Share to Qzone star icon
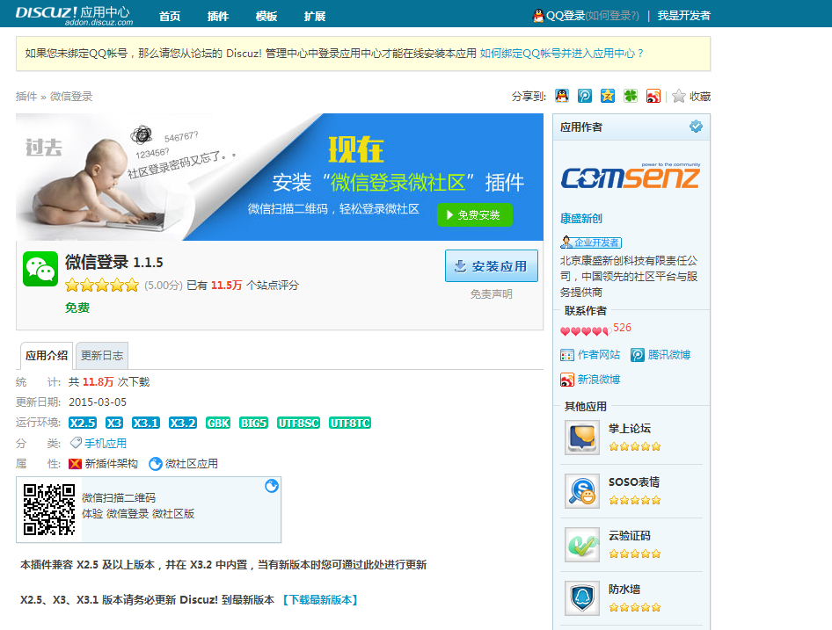 click(x=608, y=96)
